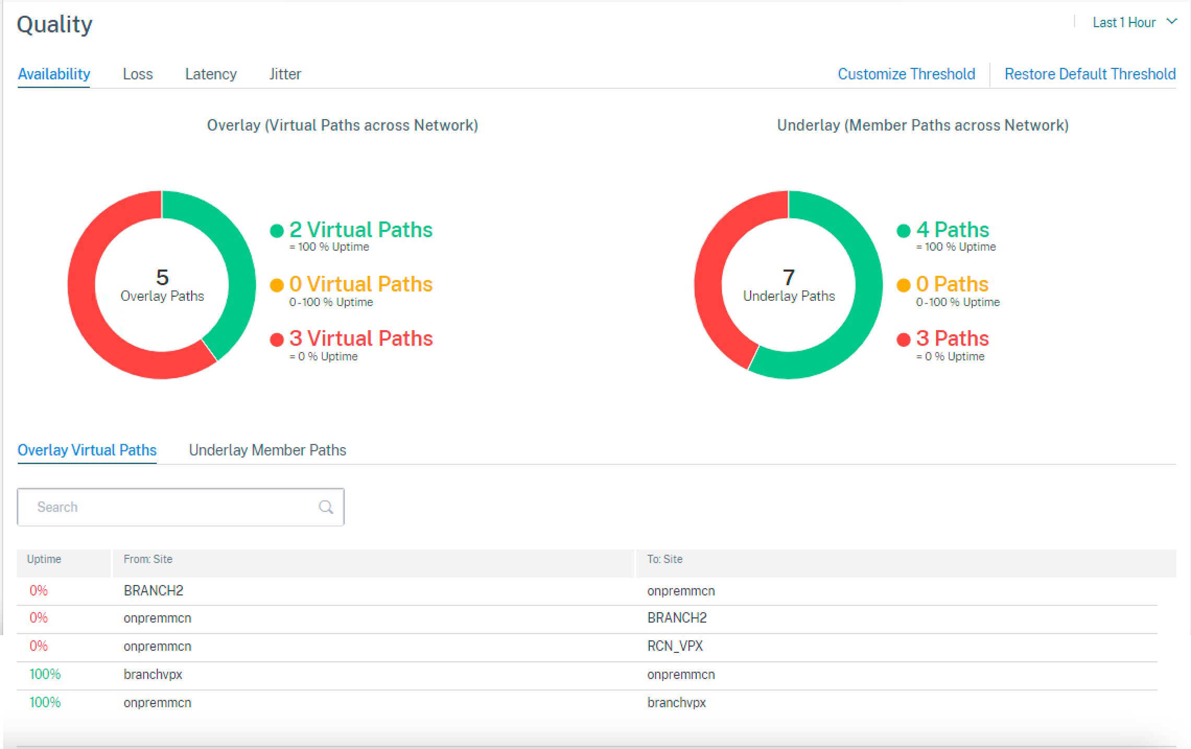
Task: Click BRANCH2 in the To: Site column
Action: [x=677, y=618]
